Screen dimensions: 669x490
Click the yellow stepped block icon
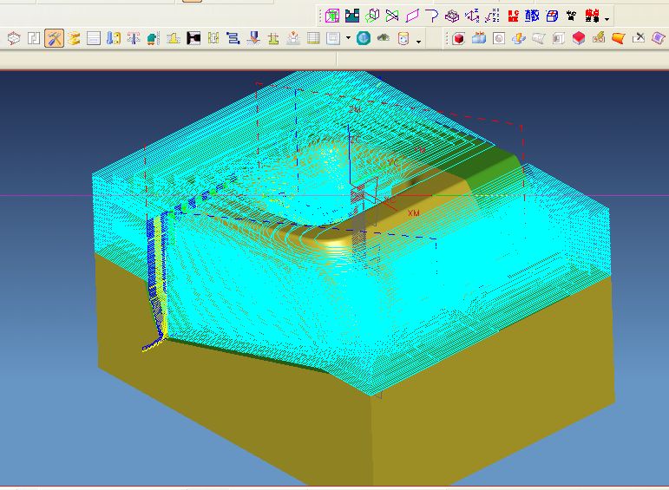click(174, 38)
